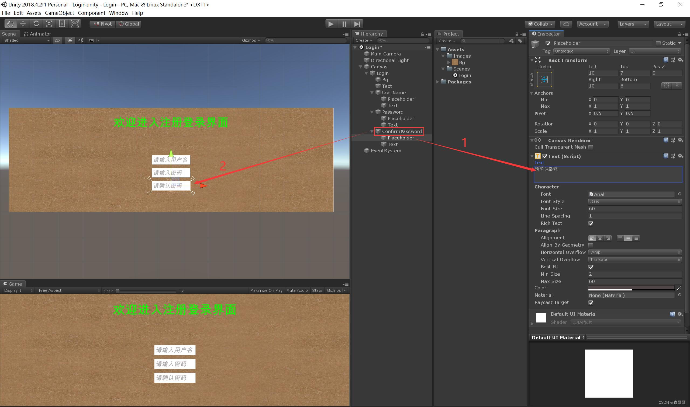
Task: Open the Component menu in menu bar
Action: coord(89,13)
